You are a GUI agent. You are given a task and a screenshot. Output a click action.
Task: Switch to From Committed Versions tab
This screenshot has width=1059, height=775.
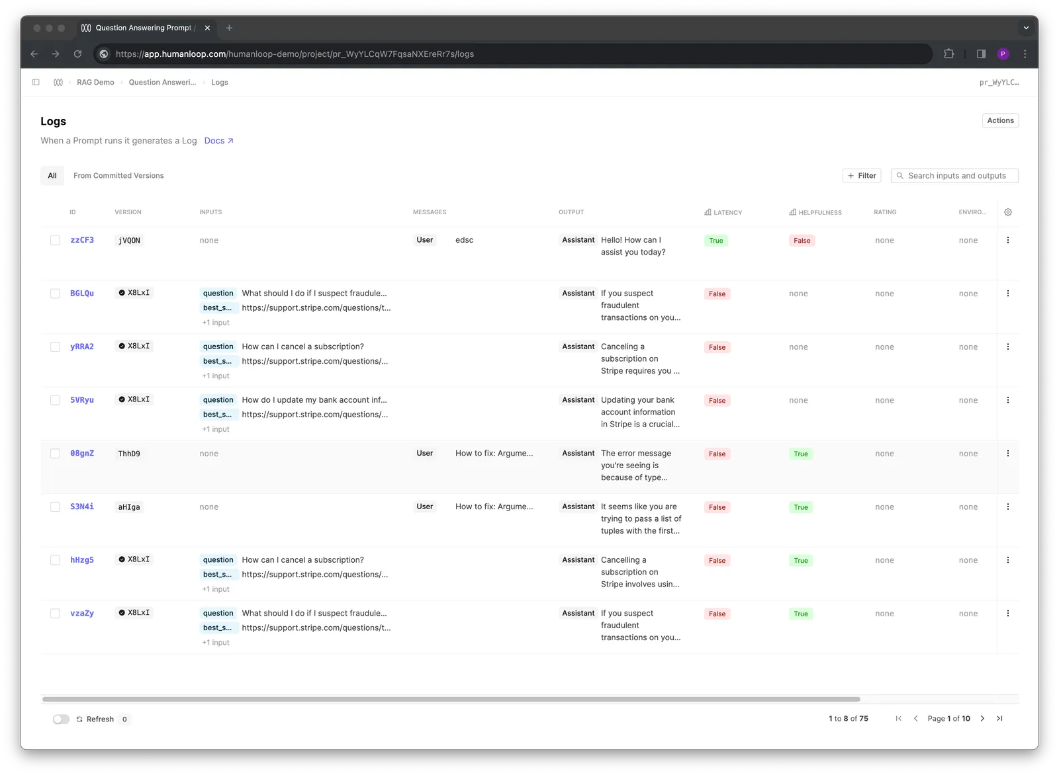tap(118, 176)
